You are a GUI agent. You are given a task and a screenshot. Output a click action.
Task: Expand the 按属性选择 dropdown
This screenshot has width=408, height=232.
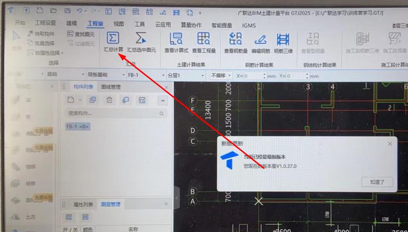62,53
